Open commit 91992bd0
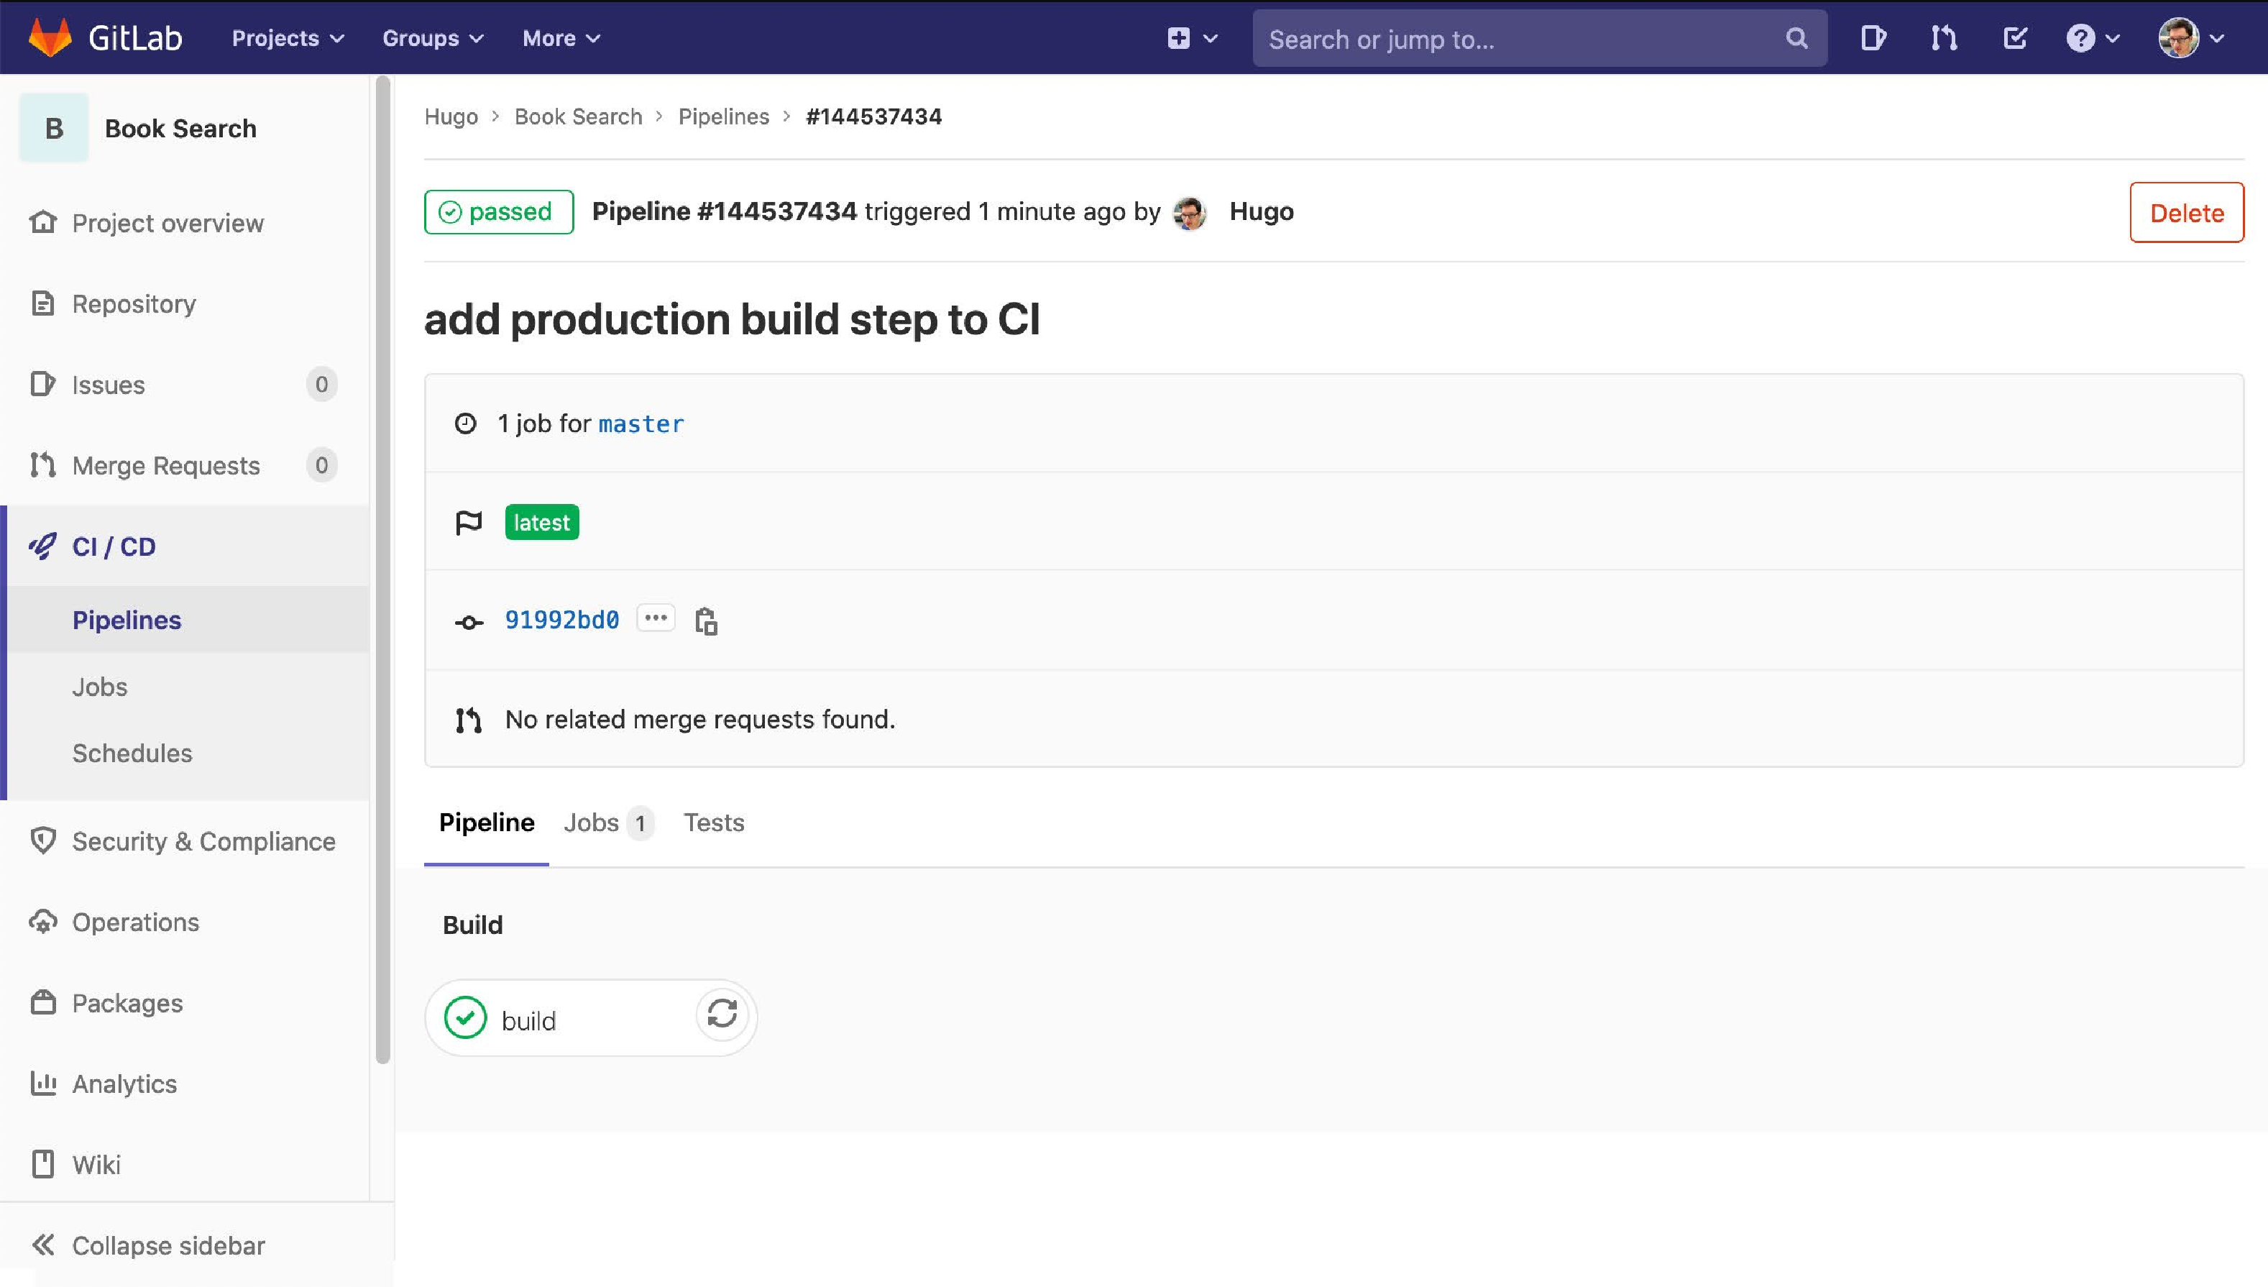The image size is (2268, 1287). (x=562, y=620)
